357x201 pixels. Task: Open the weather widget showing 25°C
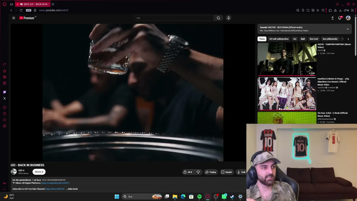pos(9,197)
